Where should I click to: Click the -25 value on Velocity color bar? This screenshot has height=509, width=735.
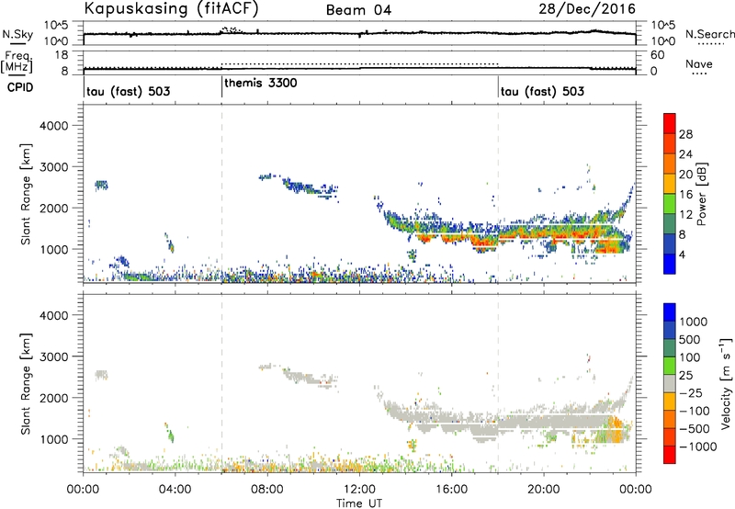pyautogui.click(x=691, y=392)
